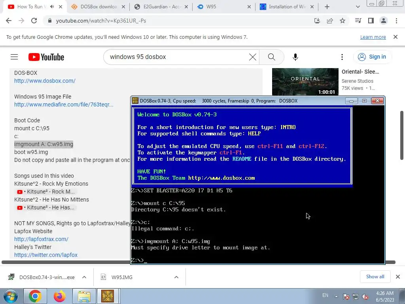405x304 pixels.
Task: Run the YouTube search with magnifier button
Action: coord(271,57)
